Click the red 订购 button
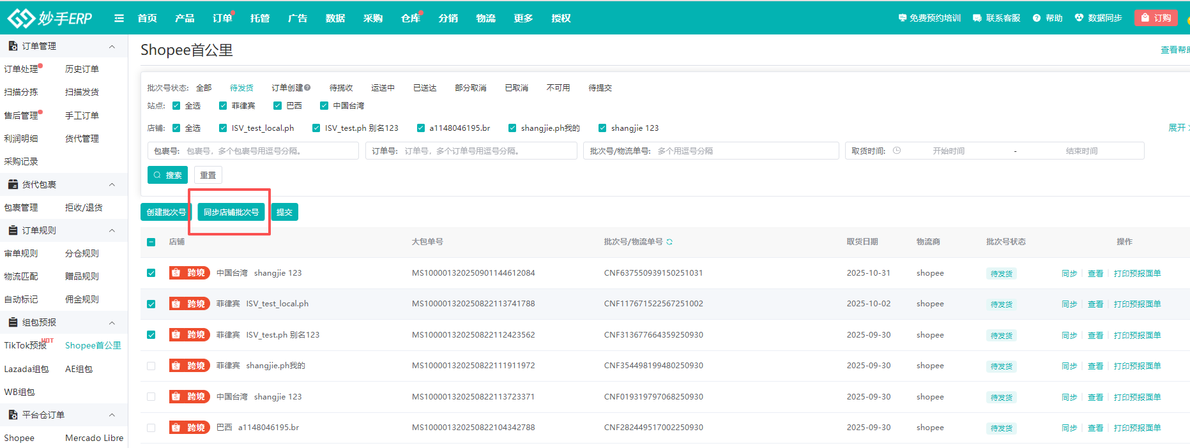Viewport: 1190px width, 448px height. point(1156,18)
